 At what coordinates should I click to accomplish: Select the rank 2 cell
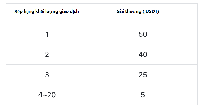coord(47,54)
